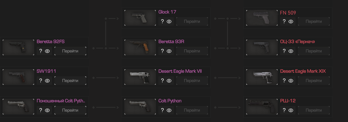Screen dimensions: 348x122
Task: Select the Beretta 93R pistol thumbnail
Action: coord(140,47)
